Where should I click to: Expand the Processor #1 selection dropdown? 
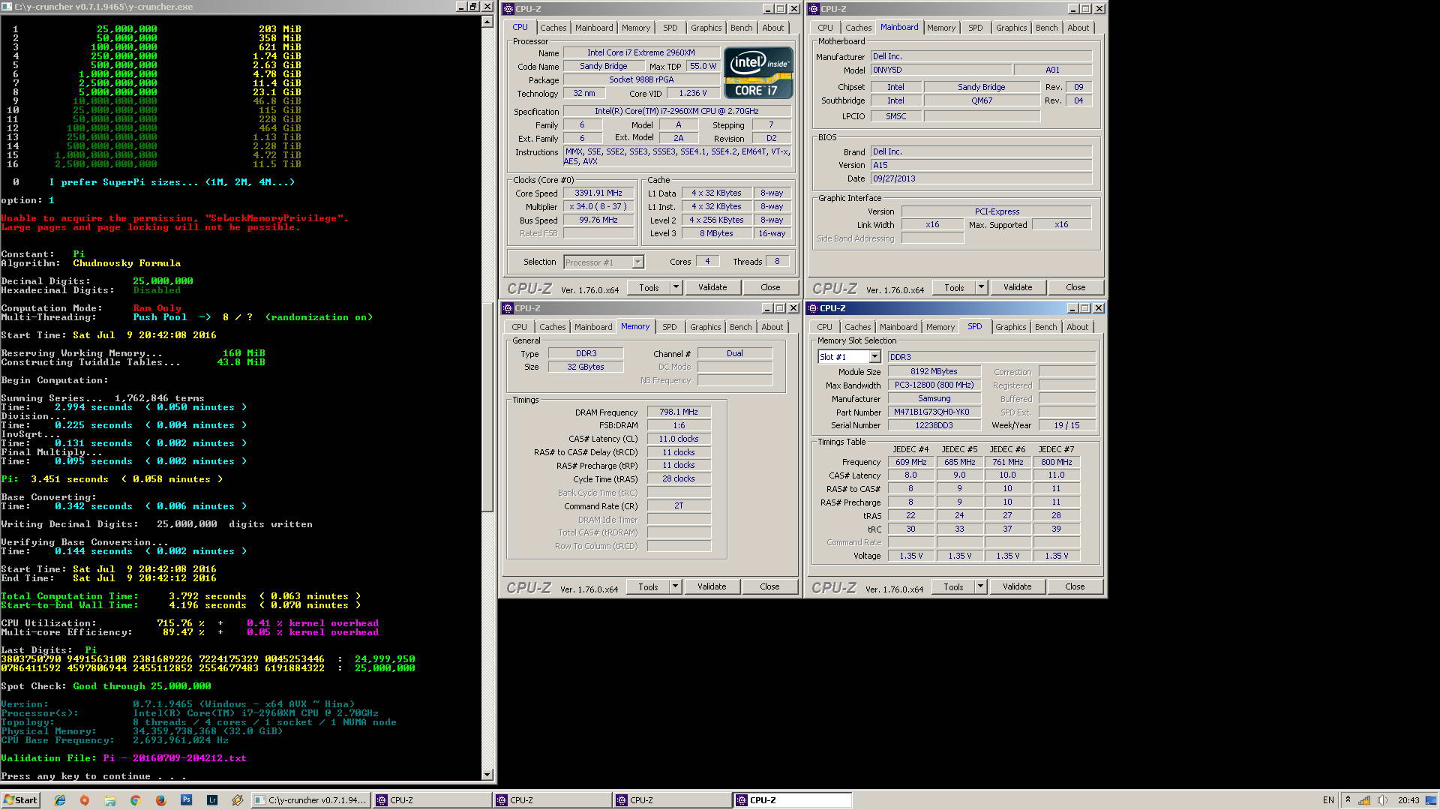[x=637, y=262]
